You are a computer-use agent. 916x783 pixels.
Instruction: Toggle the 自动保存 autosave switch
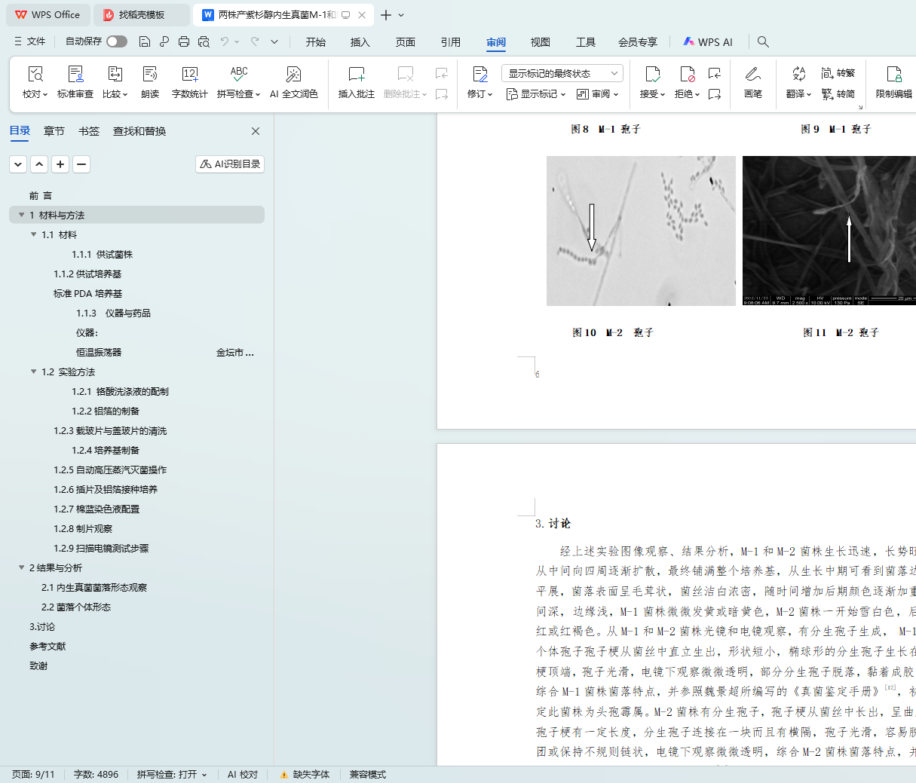click(116, 41)
